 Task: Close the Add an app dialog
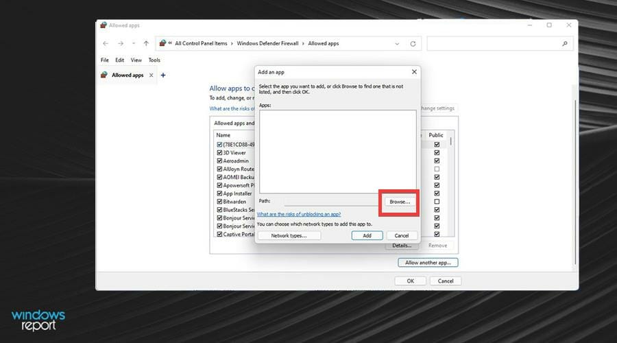[414, 71]
